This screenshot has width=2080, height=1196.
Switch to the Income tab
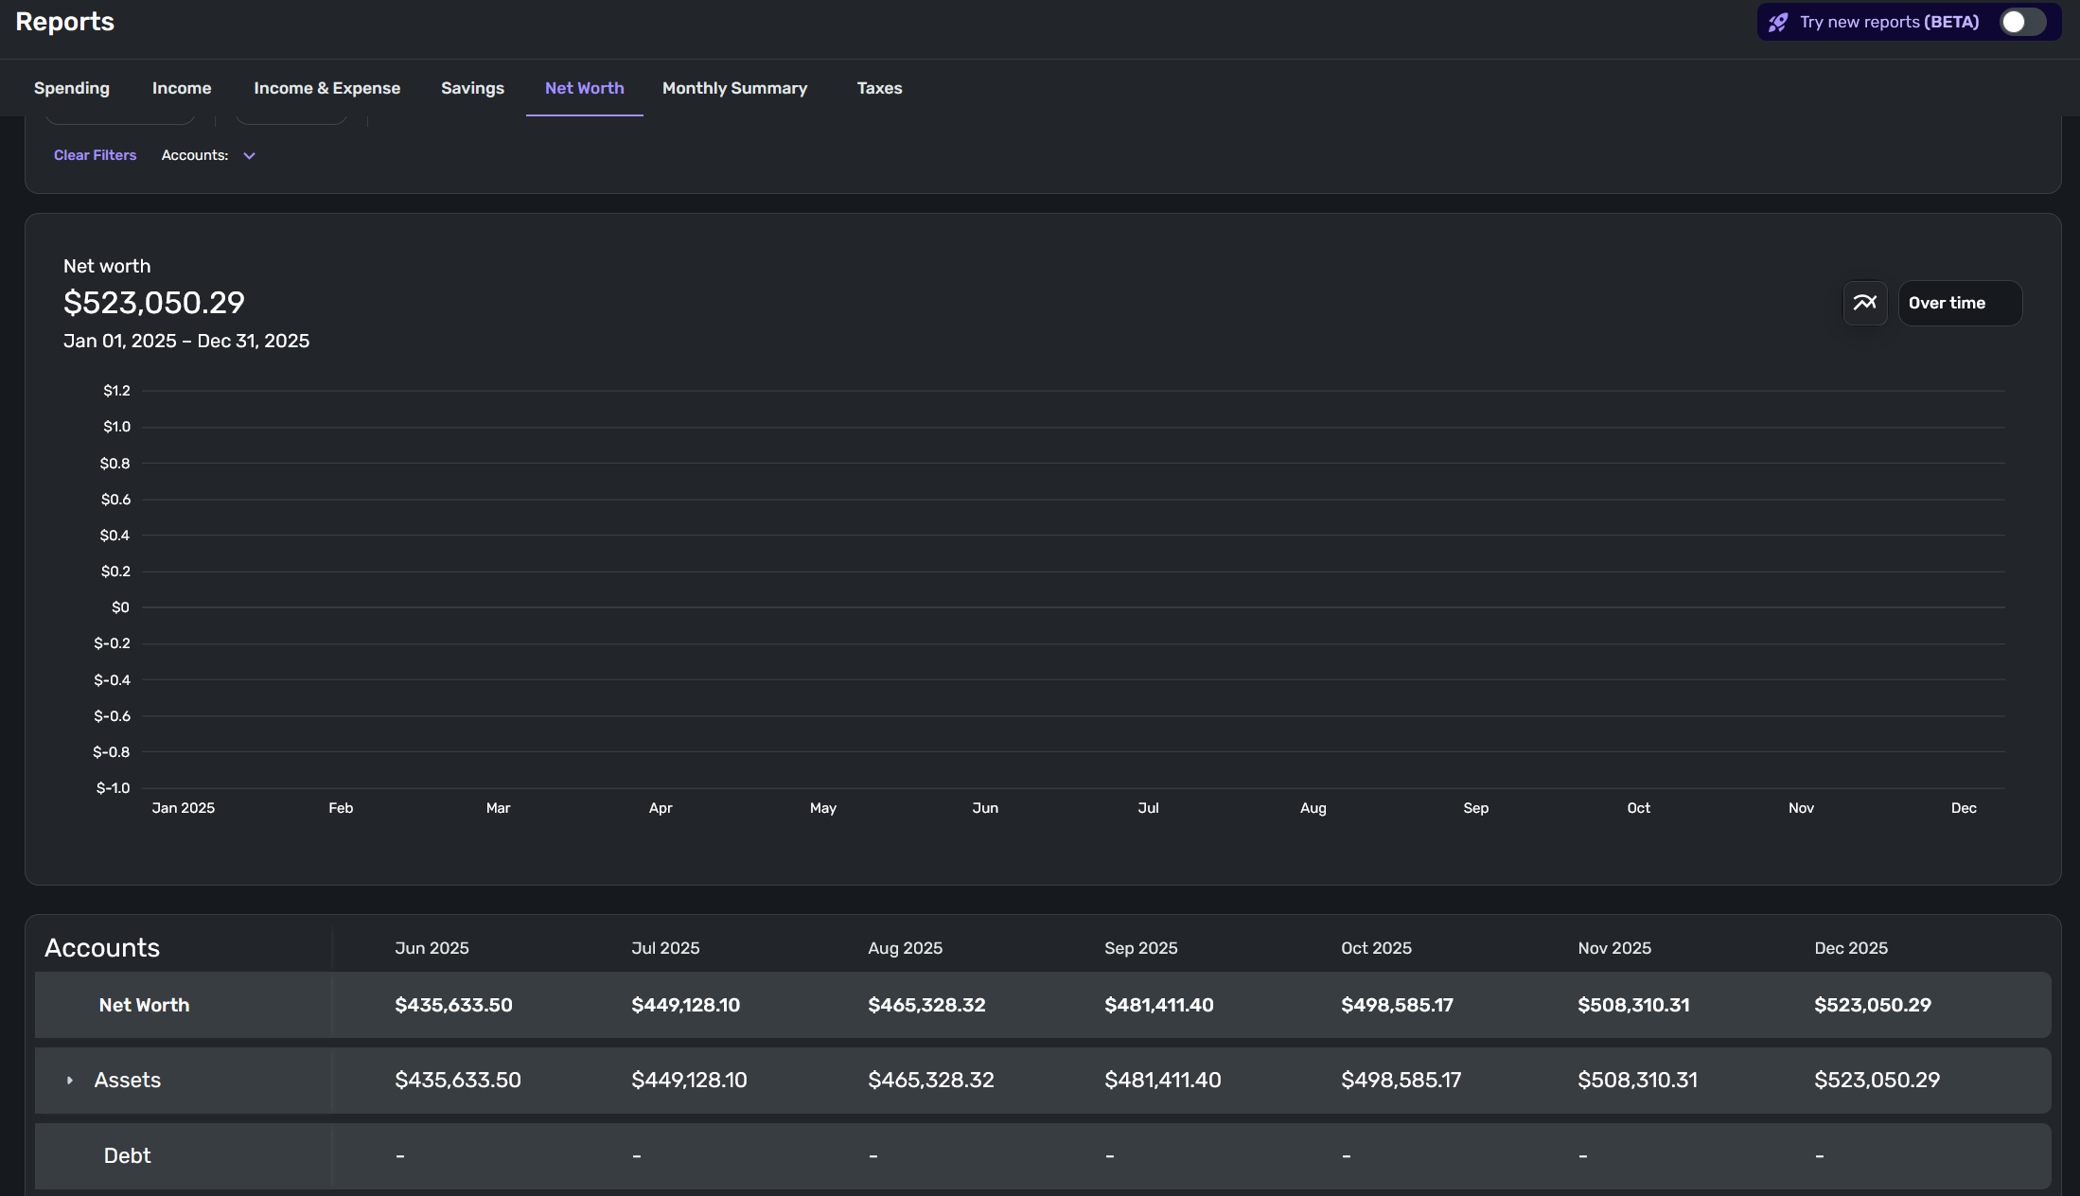(x=182, y=88)
